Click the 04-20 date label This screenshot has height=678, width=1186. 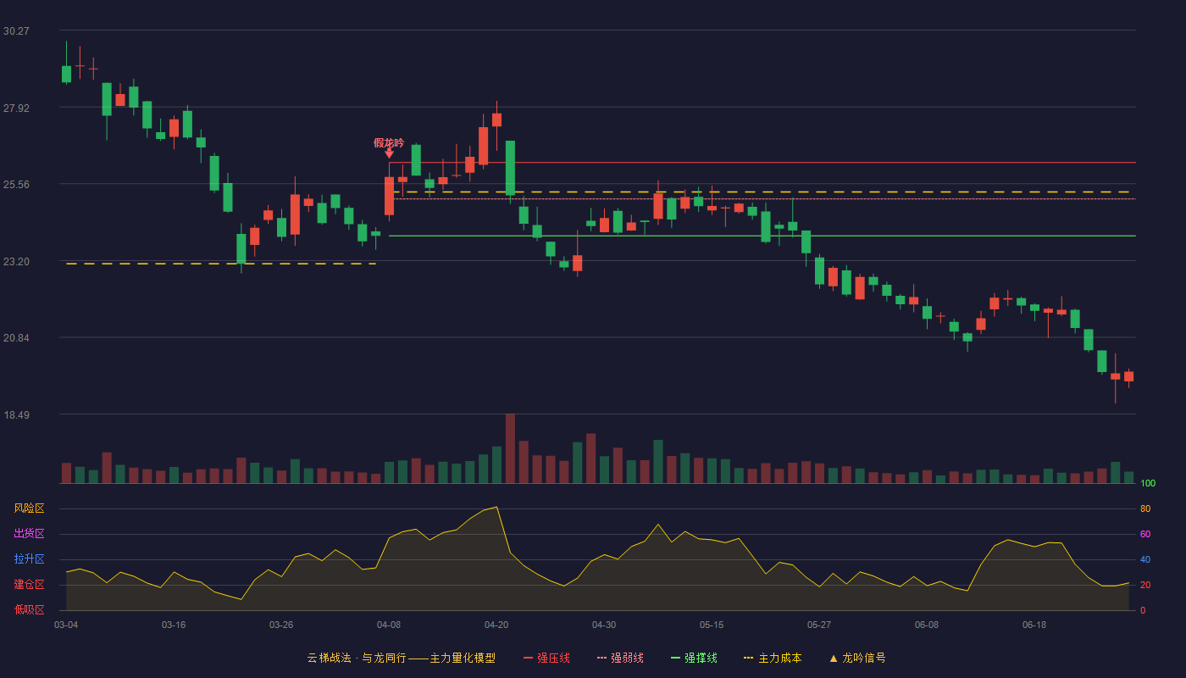point(496,625)
